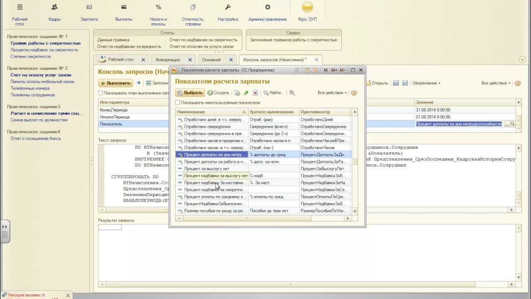
Task: Open the Налоги и взносы section
Action: click(158, 15)
